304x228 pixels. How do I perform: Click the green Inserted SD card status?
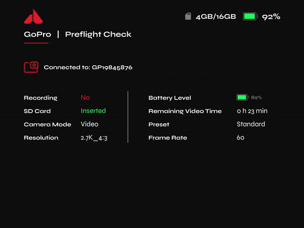coord(93,110)
